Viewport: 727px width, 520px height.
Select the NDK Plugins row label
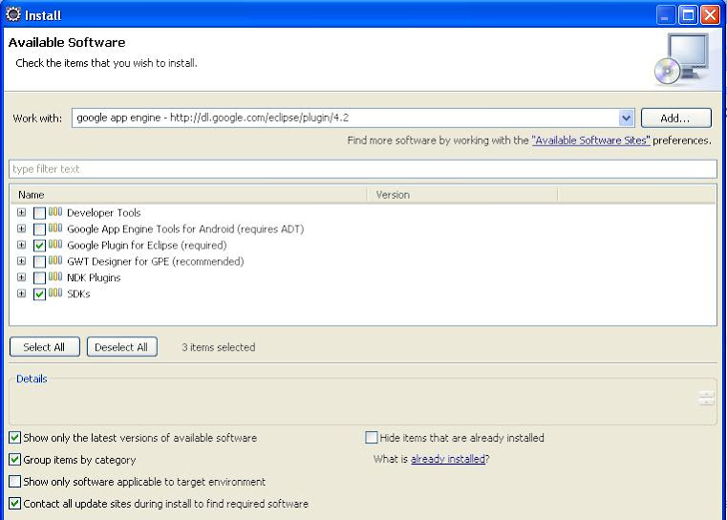[x=94, y=278]
